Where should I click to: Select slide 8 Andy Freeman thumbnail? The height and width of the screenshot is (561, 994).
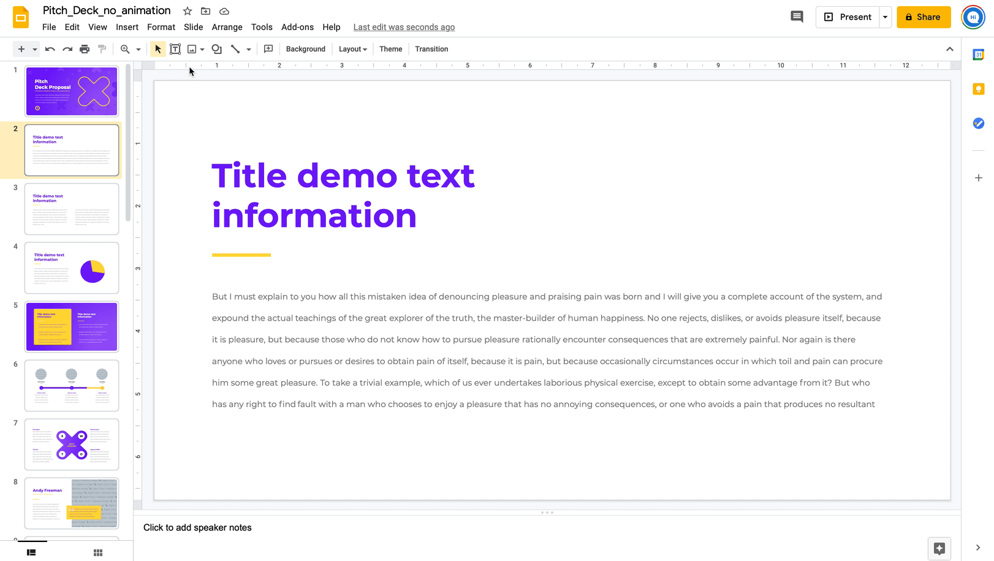coord(72,503)
